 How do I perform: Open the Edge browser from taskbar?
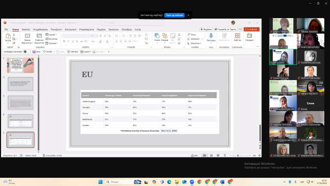[169, 182]
